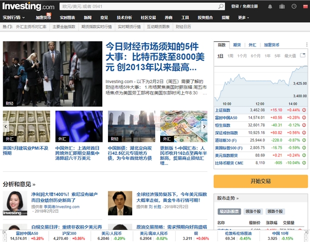Click the clock icon on 道琼斯30 row
This screenshot has width=310, height=242.
(x=304, y=140)
